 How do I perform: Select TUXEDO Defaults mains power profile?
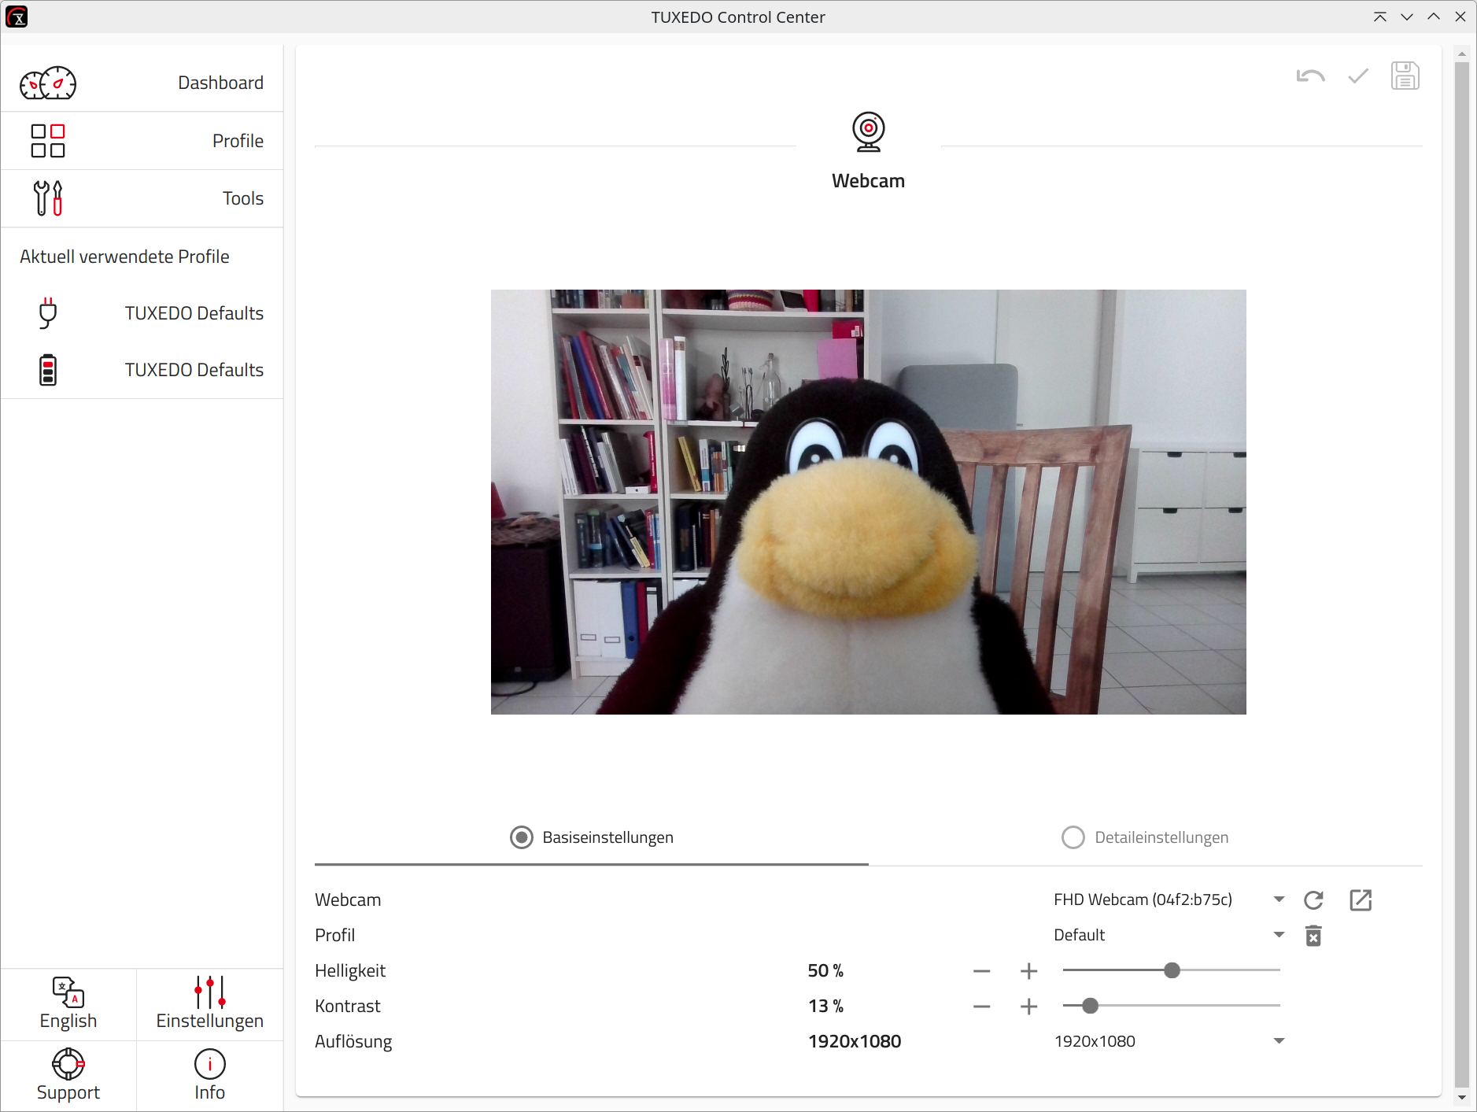pyautogui.click(x=142, y=313)
